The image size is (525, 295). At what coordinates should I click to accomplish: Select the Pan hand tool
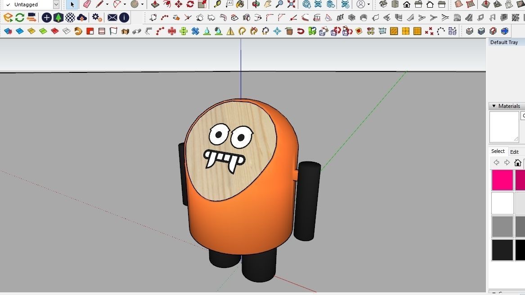[x=268, y=4]
